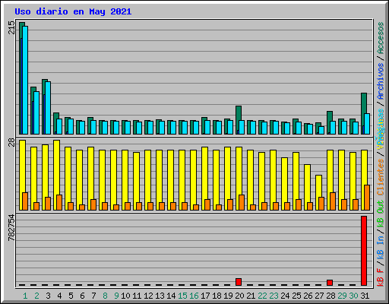Select the cyan Archivos bar for day 3
Image resolution: width=389 pixels, height=304 pixels.
(x=48, y=108)
